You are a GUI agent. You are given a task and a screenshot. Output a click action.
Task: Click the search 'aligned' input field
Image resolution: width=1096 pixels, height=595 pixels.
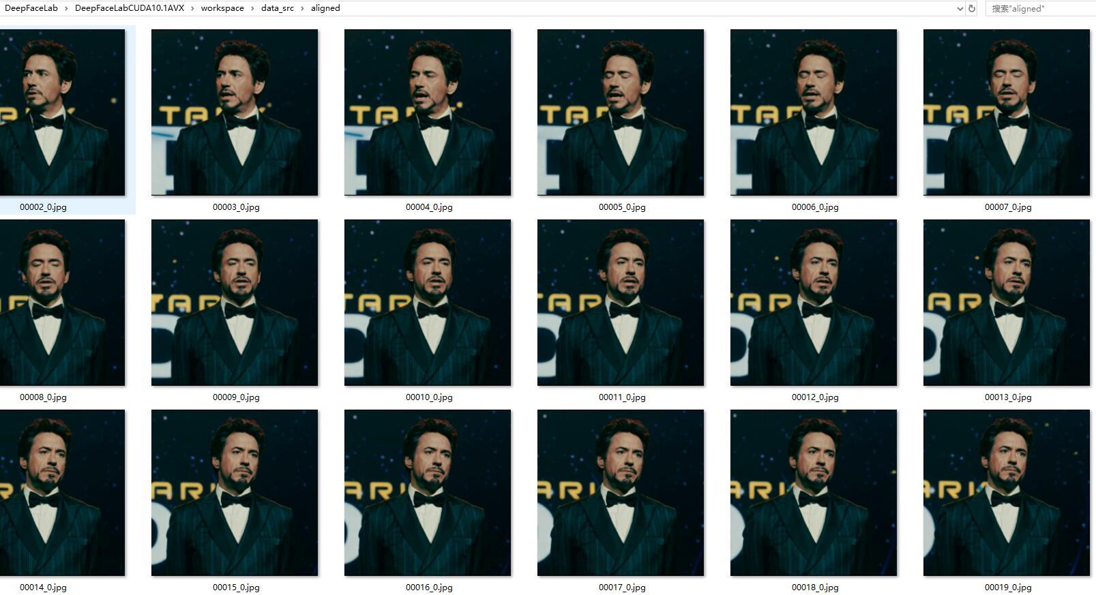[1041, 9]
